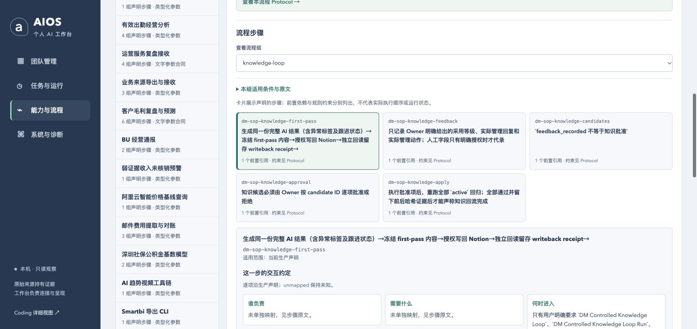Image resolution: width=697 pixels, height=329 pixels.
Task: Click 适用范围: 当前生产声明 text
Action: point(271,258)
